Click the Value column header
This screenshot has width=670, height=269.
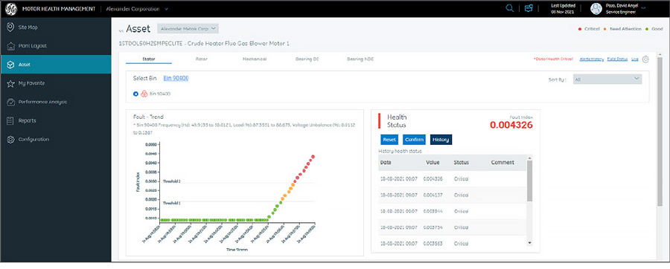click(433, 163)
